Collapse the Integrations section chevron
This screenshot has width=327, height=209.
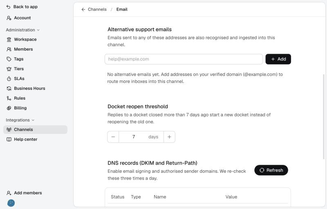[33, 120]
